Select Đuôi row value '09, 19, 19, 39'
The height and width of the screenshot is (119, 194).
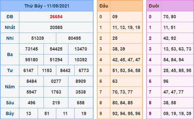pos(177,113)
